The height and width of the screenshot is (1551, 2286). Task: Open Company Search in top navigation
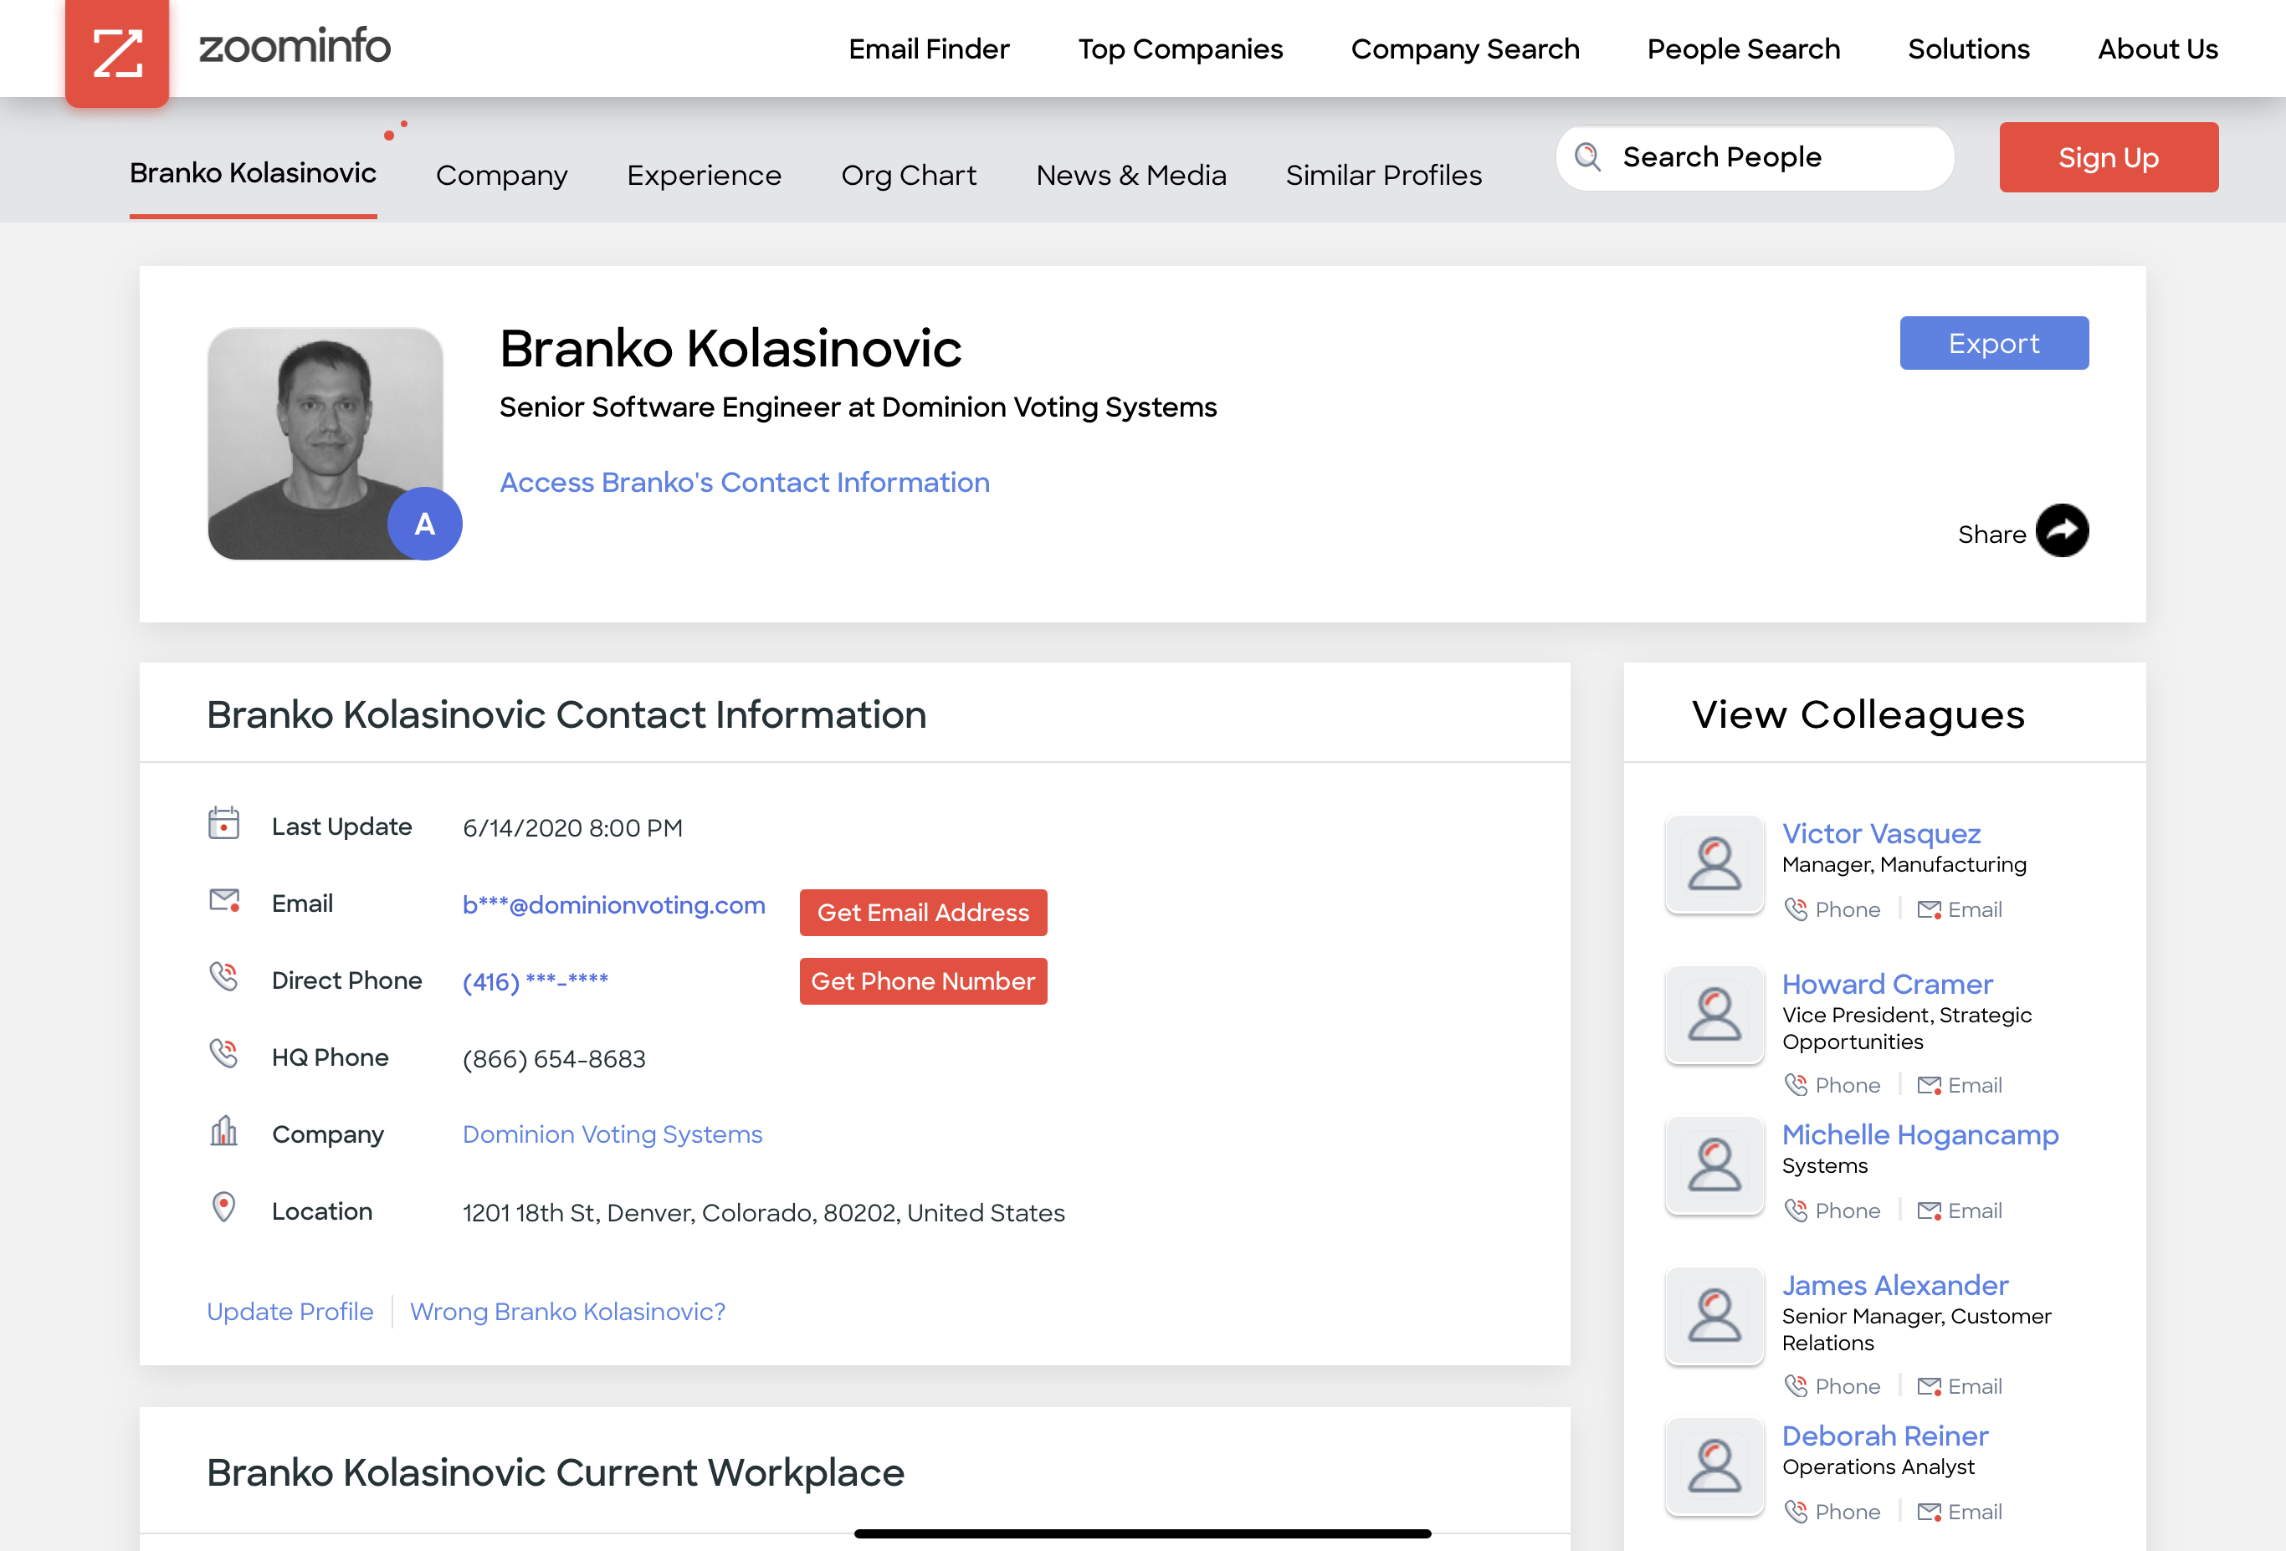(1464, 49)
